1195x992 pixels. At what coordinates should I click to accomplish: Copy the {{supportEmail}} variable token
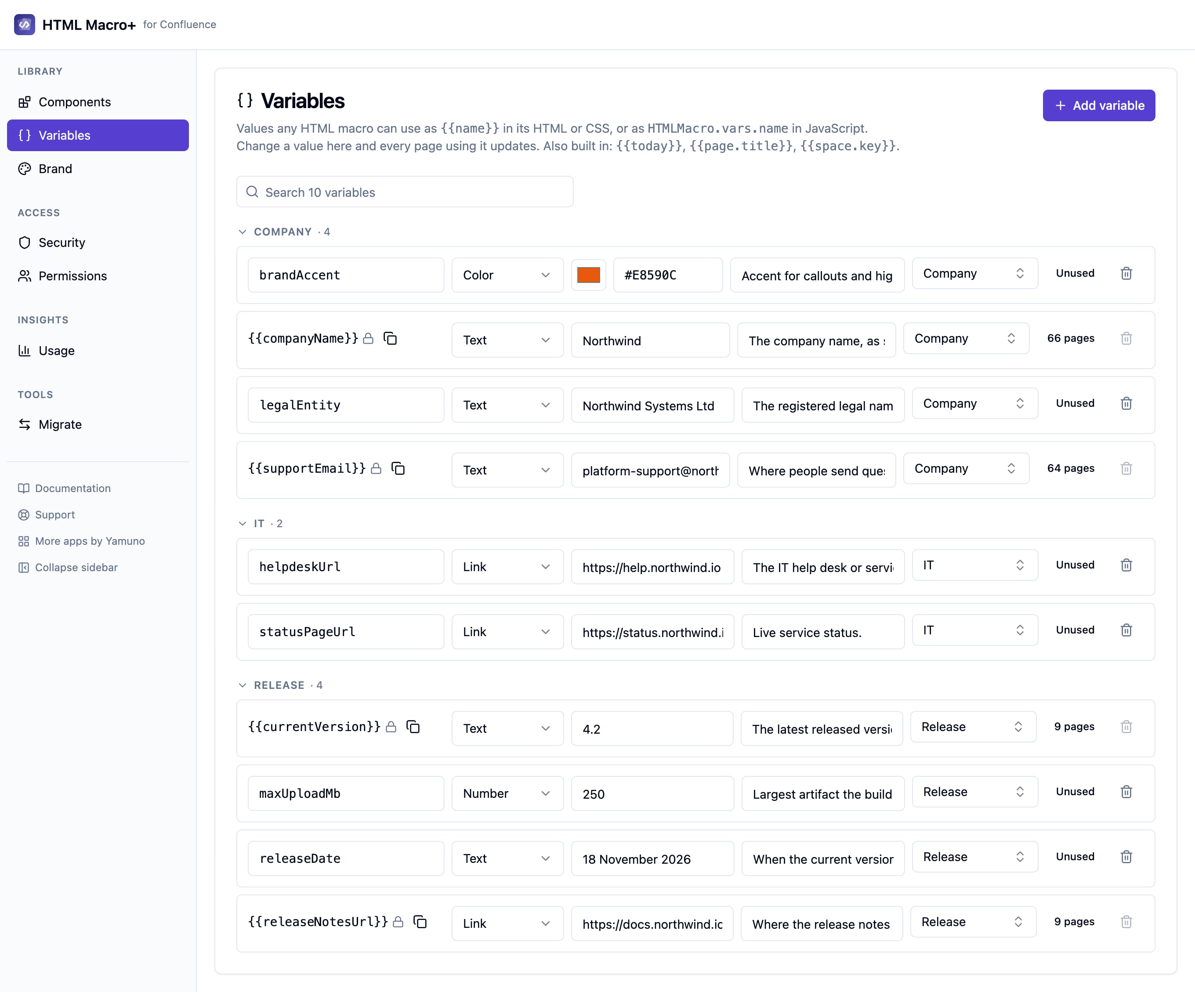[398, 468]
